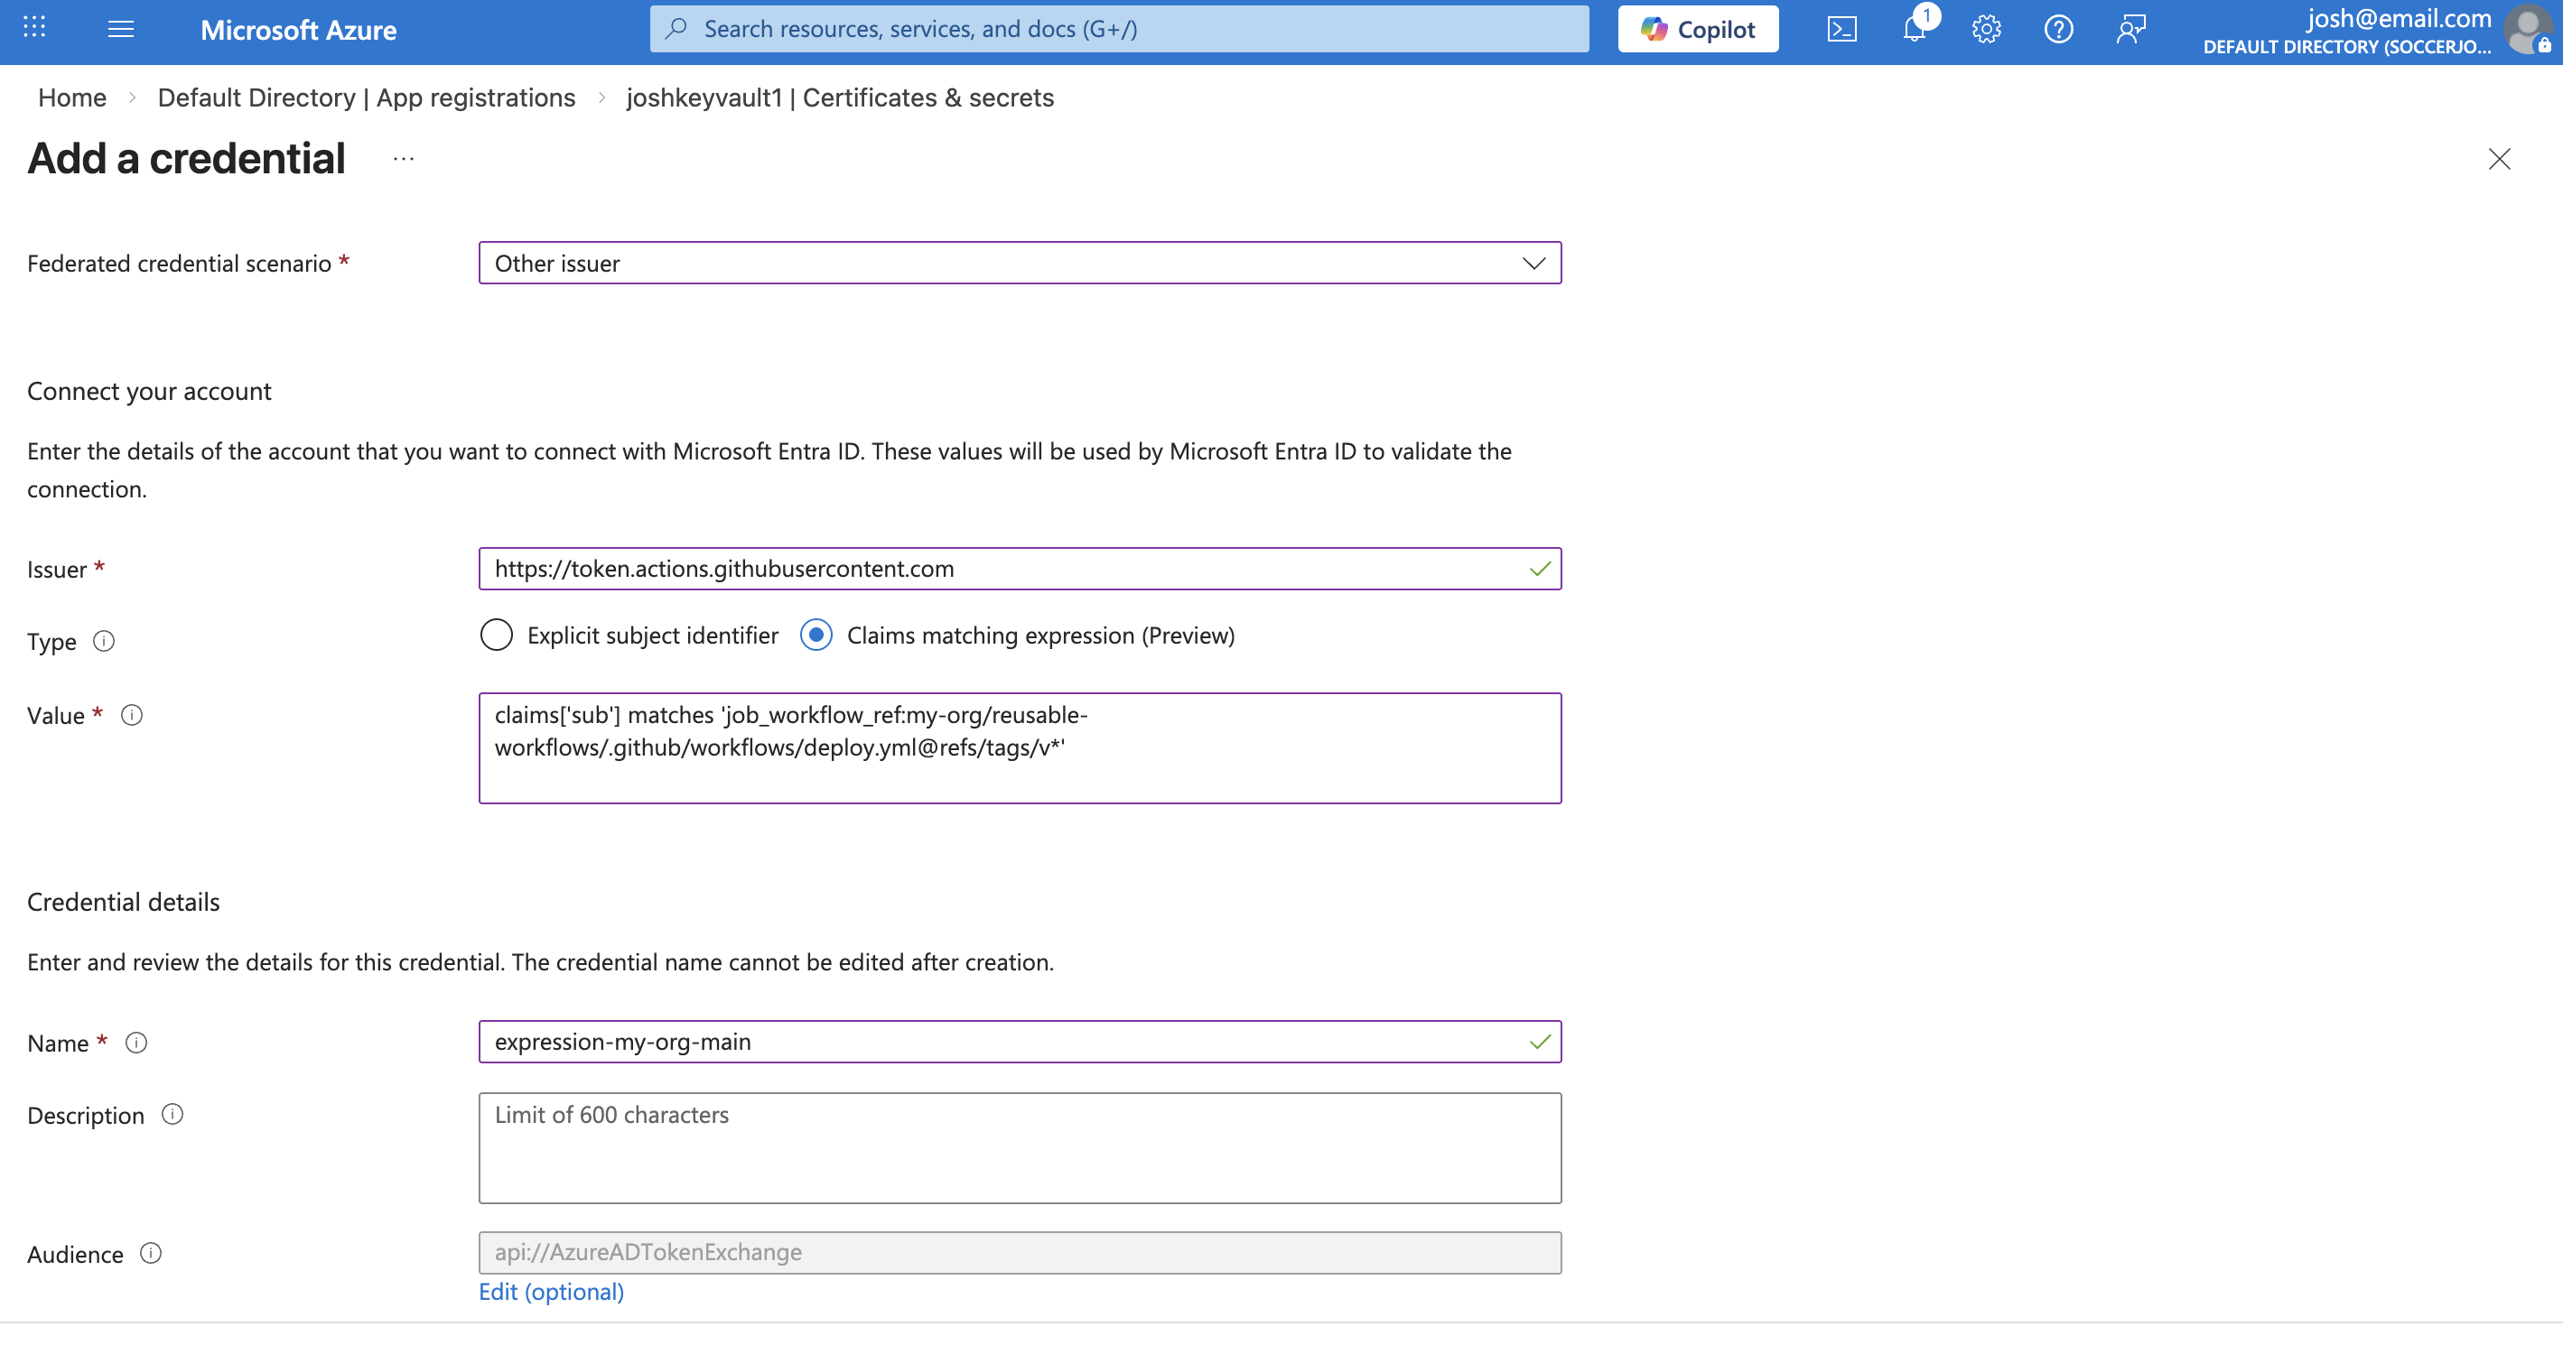Open Copilot in the top bar
2563x1345 pixels.
click(x=1696, y=28)
